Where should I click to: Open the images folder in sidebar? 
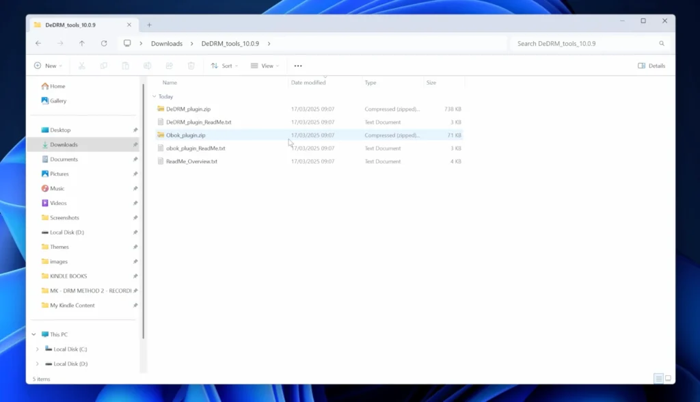point(59,261)
